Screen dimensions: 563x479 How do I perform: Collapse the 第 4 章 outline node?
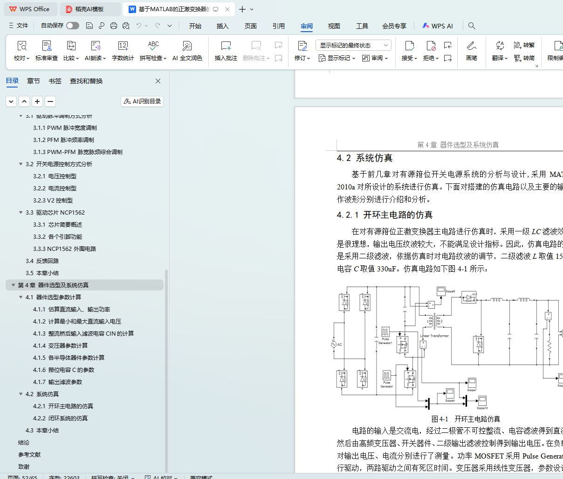[x=13, y=285]
